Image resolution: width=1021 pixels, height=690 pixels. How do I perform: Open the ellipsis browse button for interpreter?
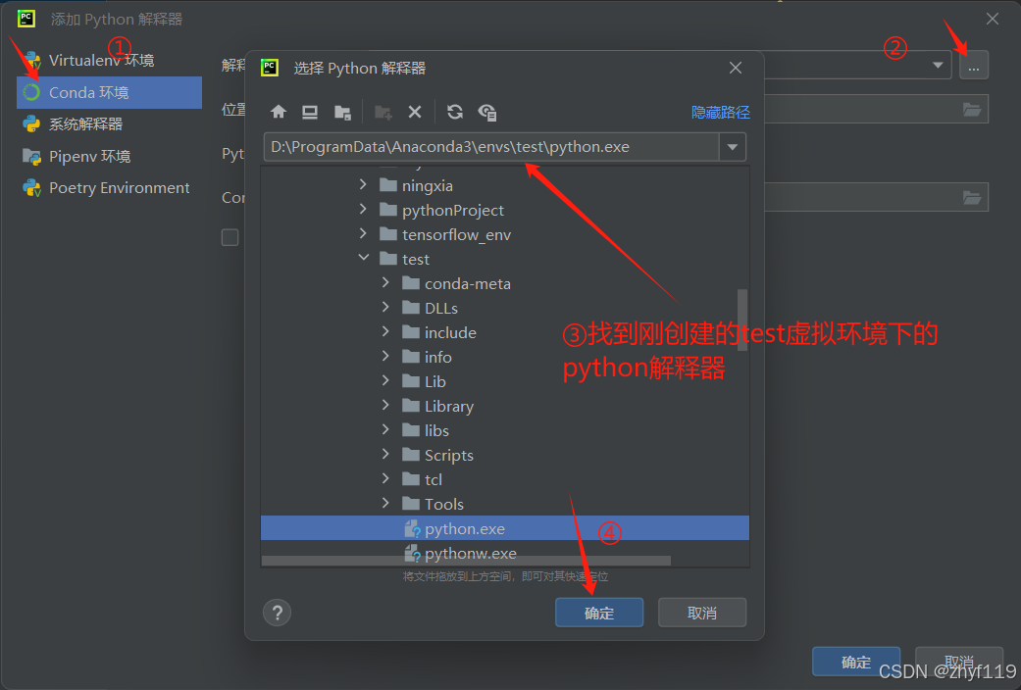[974, 65]
